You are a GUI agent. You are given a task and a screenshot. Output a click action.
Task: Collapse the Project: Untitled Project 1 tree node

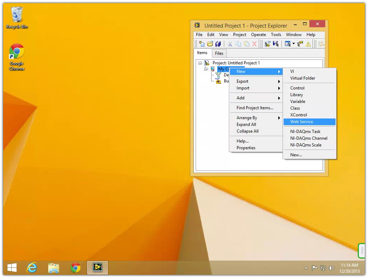[200, 63]
